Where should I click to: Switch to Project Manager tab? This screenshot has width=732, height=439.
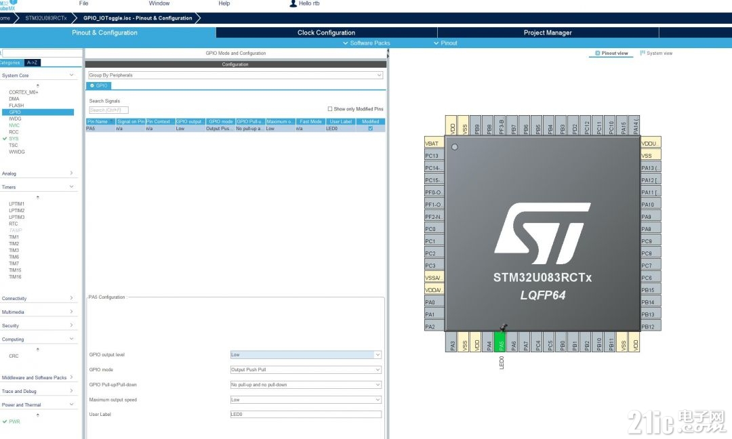(548, 33)
